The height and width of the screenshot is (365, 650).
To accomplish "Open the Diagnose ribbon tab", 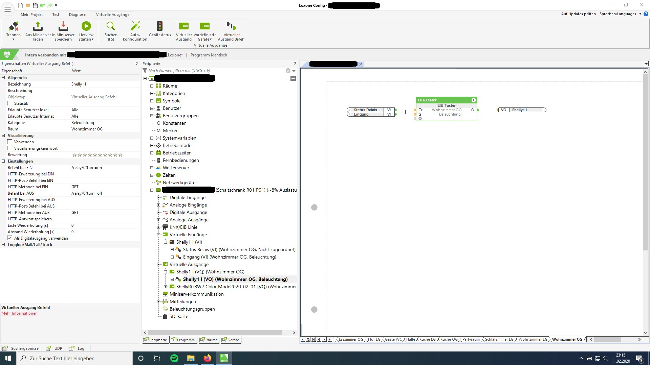I will (x=77, y=15).
